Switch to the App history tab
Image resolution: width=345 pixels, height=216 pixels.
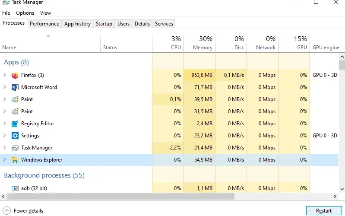[77, 24]
